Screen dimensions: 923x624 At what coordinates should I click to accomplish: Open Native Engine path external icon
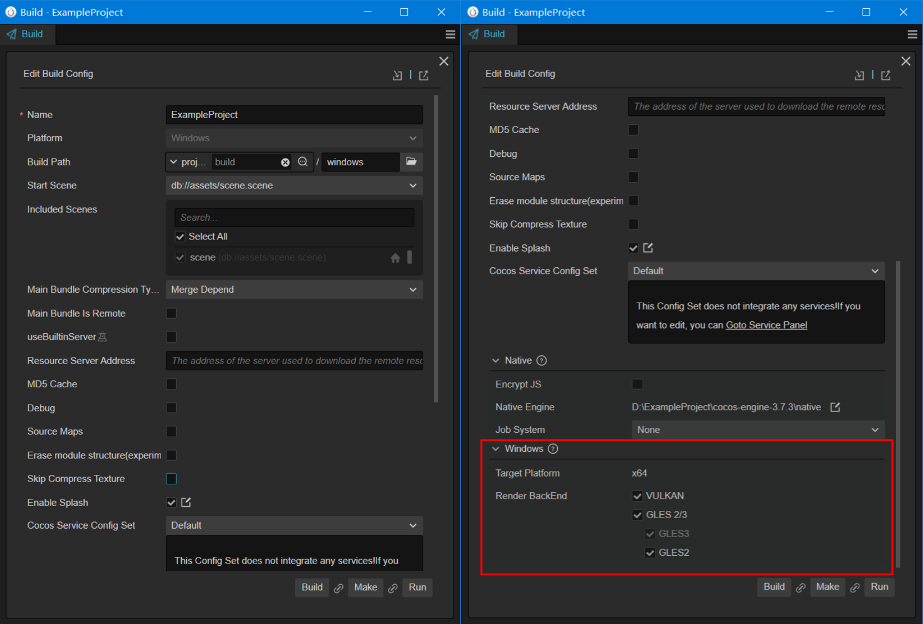835,407
